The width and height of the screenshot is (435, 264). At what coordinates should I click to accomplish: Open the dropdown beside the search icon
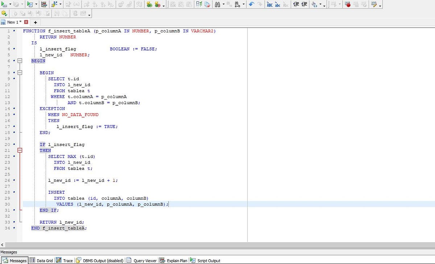[x=224, y=4]
